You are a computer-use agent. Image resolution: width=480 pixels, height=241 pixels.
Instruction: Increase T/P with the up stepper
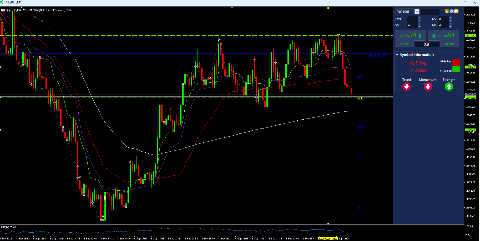click(x=450, y=24)
